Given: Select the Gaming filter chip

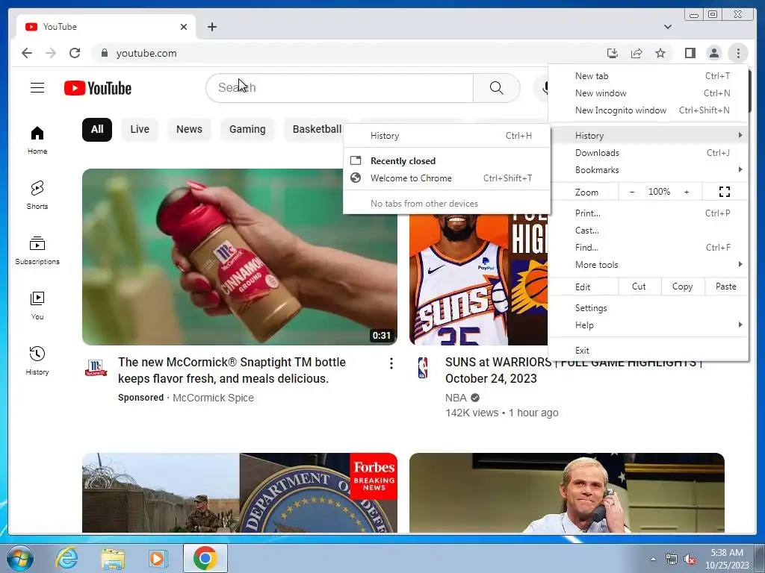Looking at the screenshot, I should click(247, 130).
